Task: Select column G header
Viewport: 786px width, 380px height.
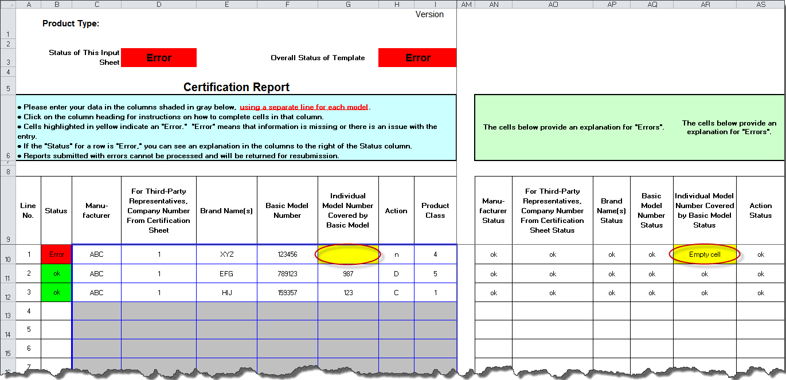Action: tap(348, 5)
